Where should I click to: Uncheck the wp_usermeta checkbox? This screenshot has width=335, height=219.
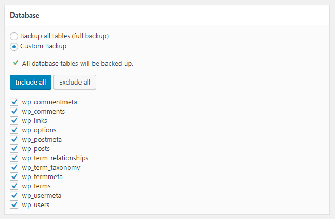point(14,195)
